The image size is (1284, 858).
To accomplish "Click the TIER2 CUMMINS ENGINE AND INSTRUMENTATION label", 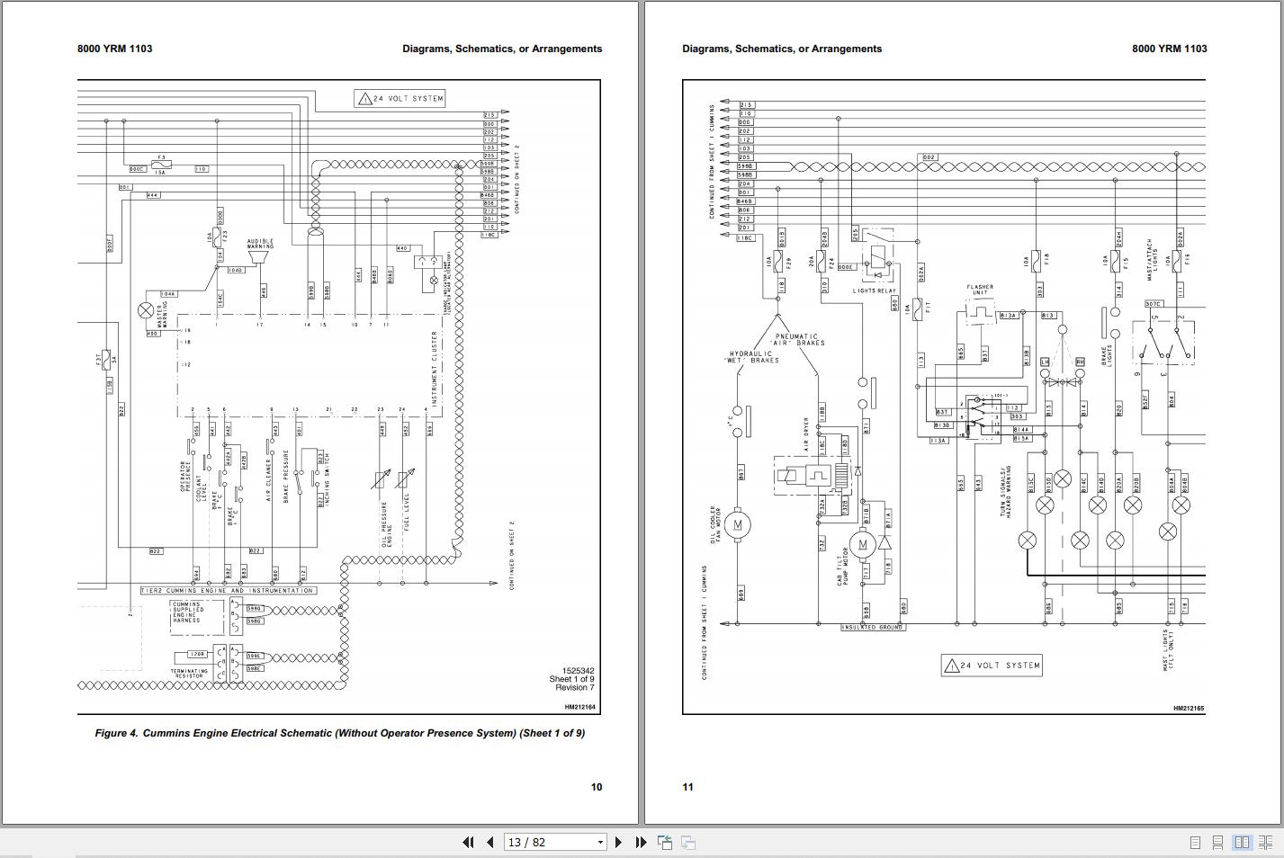I will pos(229,591).
